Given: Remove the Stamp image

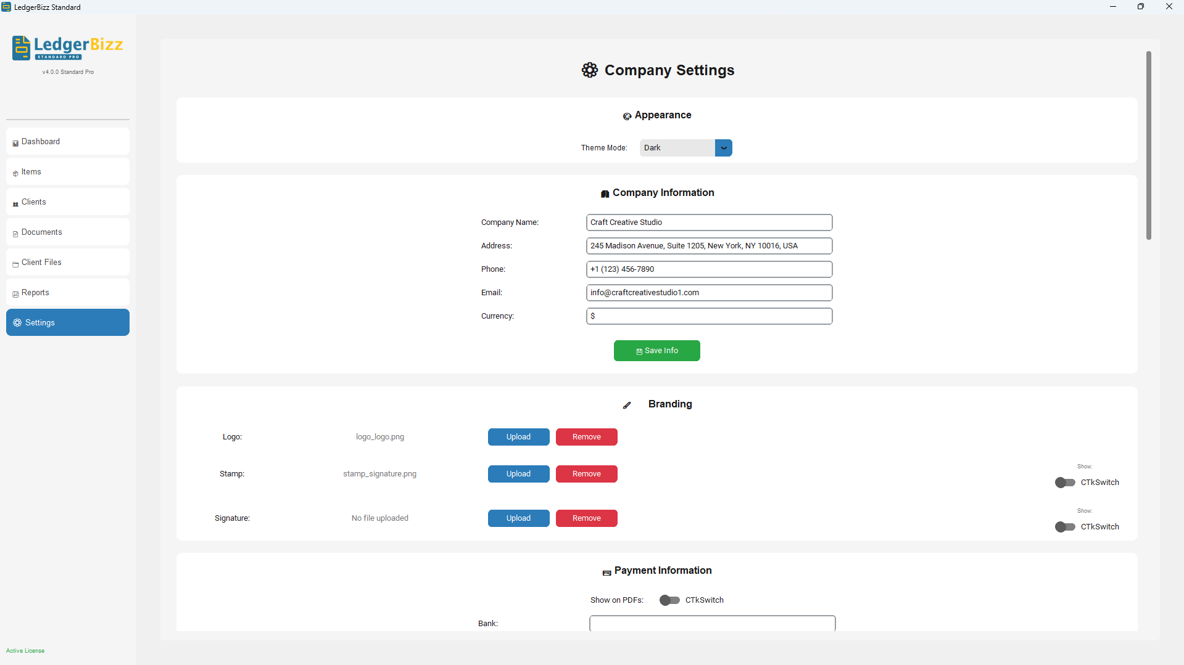Looking at the screenshot, I should tap(586, 474).
